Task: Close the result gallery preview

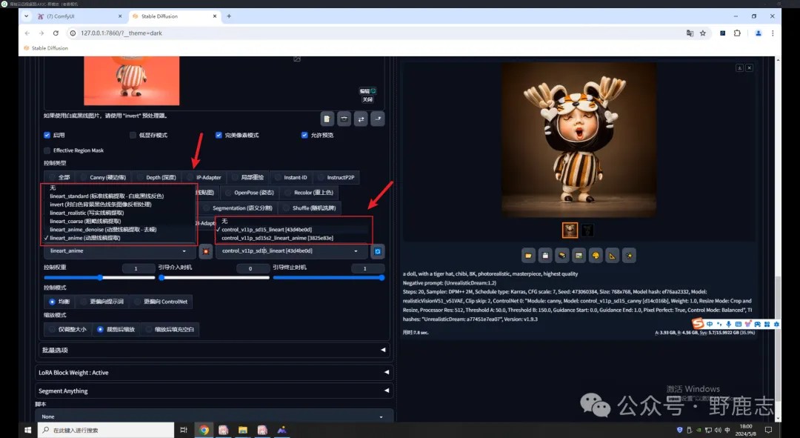Action: click(749, 68)
